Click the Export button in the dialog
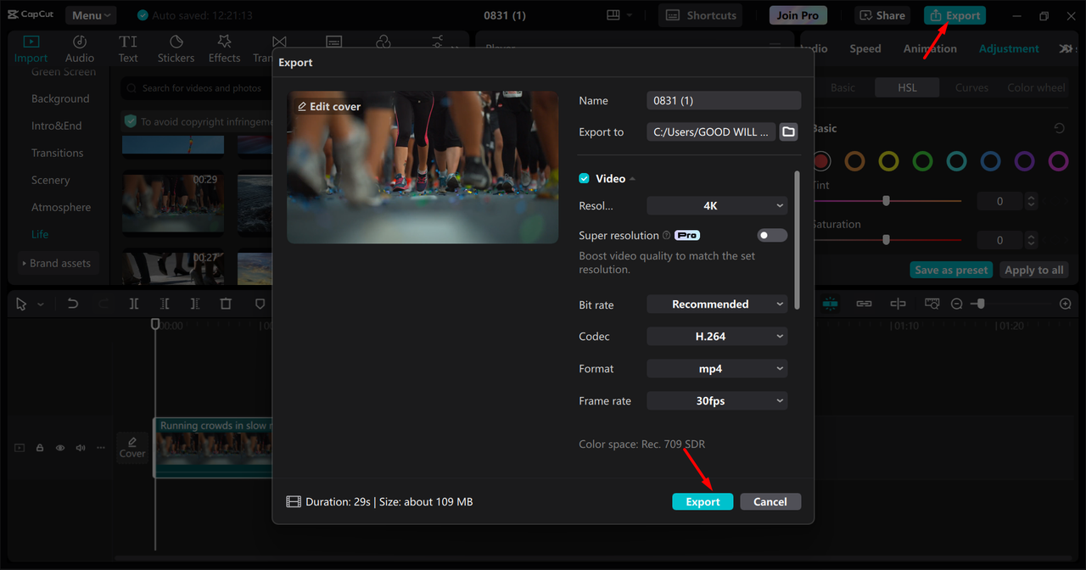The width and height of the screenshot is (1086, 570). [703, 501]
